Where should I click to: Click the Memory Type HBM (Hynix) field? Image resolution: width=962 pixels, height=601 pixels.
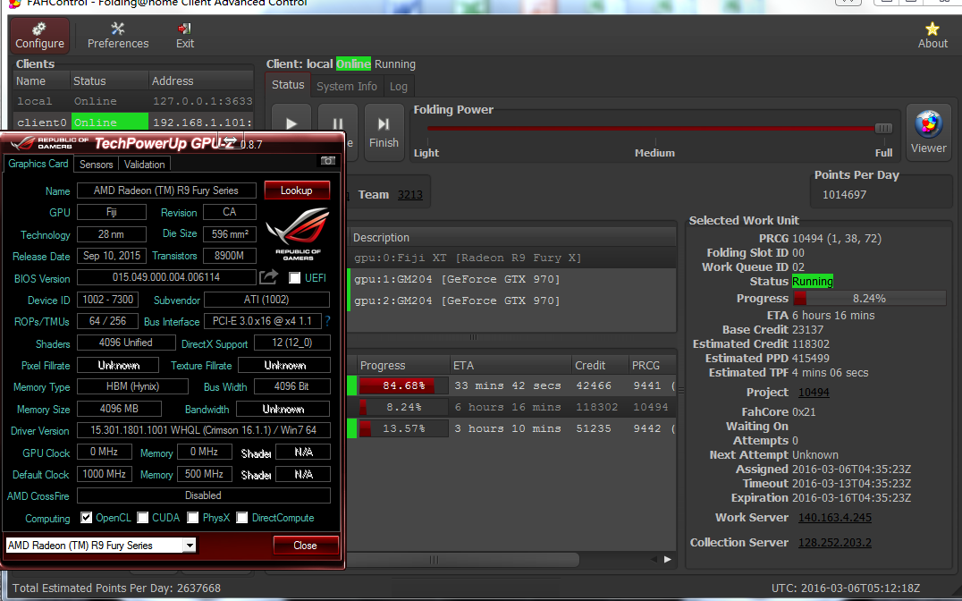coord(132,386)
